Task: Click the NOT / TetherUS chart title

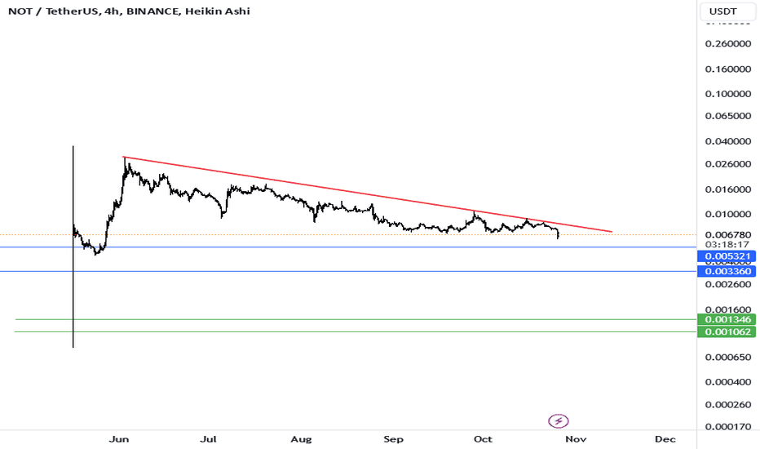Action: tap(129, 11)
